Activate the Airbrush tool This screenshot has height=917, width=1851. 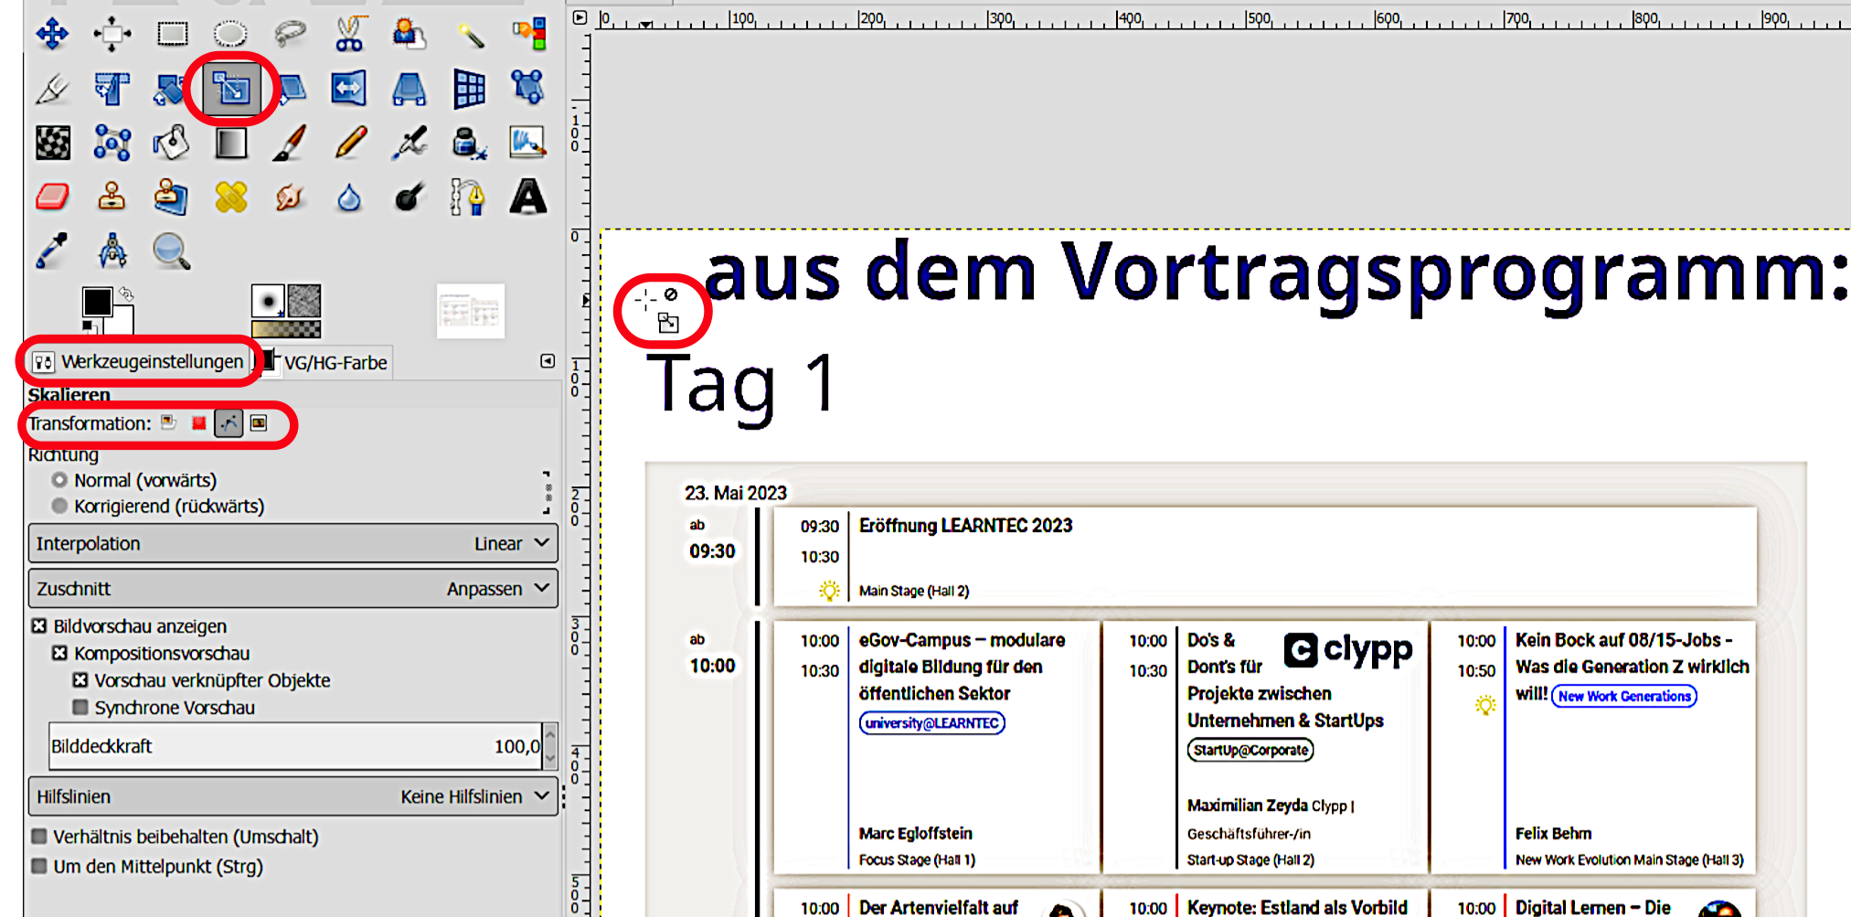coord(409,144)
